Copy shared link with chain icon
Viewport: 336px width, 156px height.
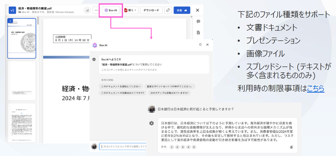(x=168, y=10)
